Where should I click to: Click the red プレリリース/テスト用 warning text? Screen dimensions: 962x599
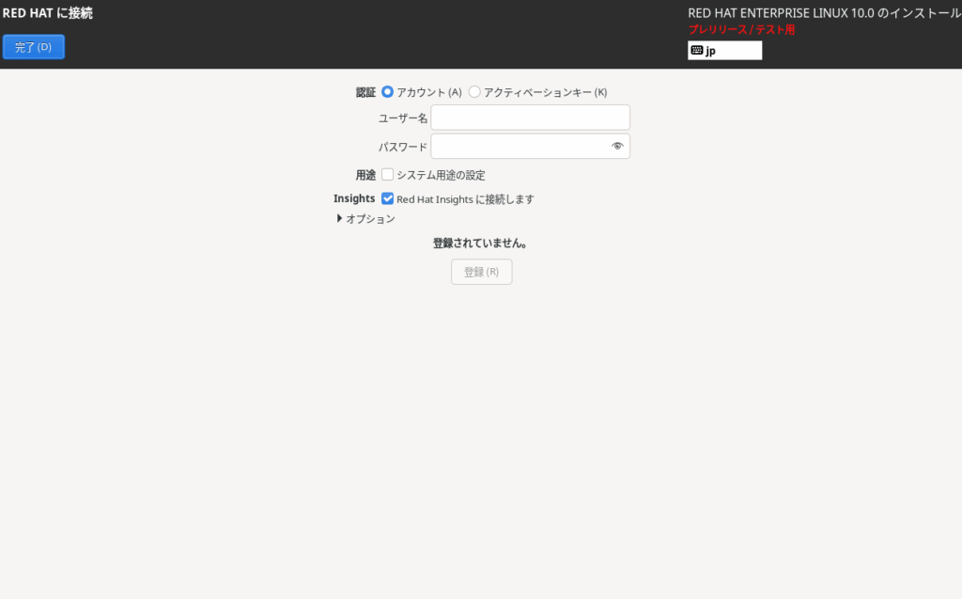coord(741,30)
